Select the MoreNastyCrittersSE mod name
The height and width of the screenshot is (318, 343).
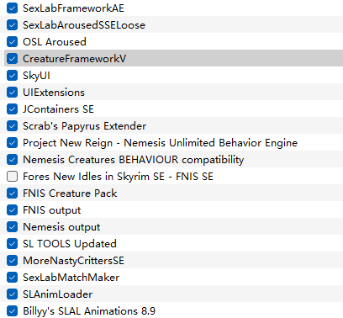73,261
